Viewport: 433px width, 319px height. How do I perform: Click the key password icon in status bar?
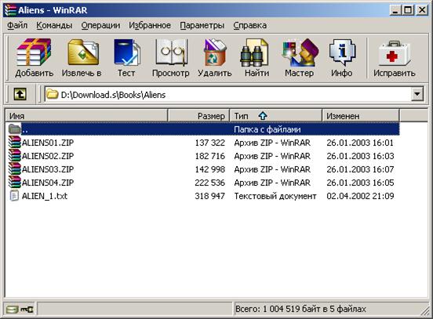coord(27,310)
